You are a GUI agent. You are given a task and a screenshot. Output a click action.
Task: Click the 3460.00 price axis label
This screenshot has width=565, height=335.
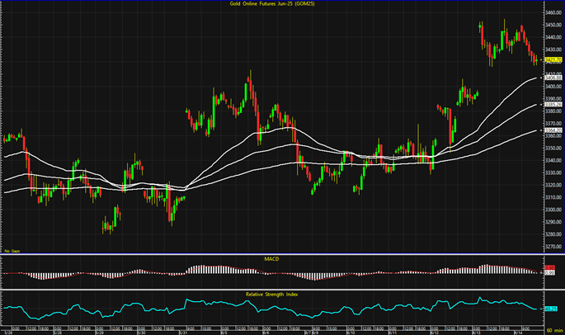point(553,12)
